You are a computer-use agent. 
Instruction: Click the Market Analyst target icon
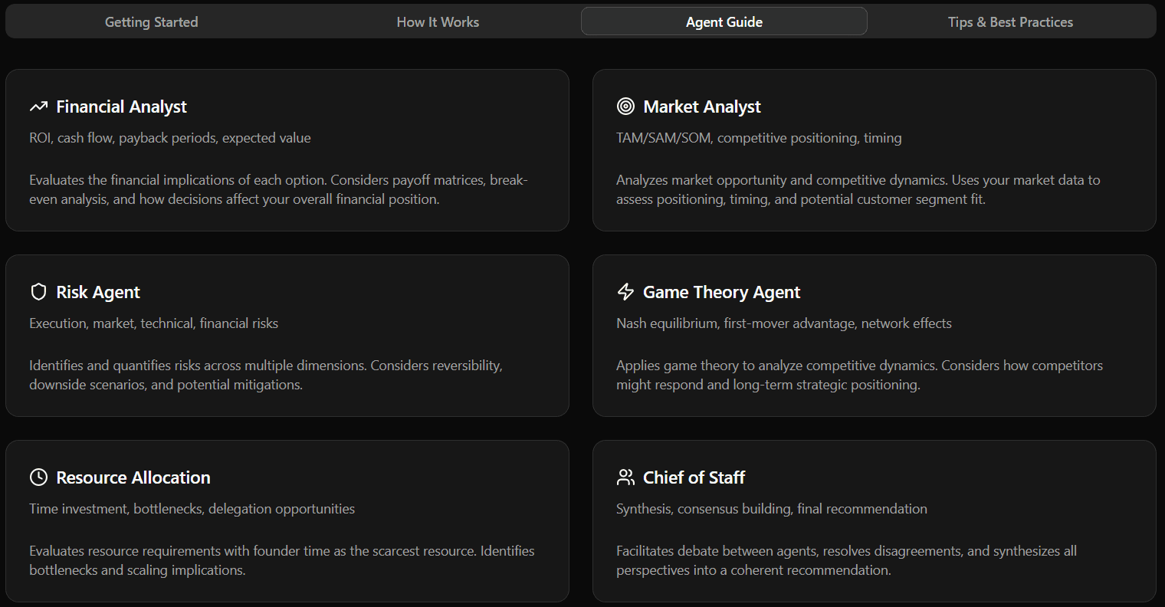[x=625, y=106]
